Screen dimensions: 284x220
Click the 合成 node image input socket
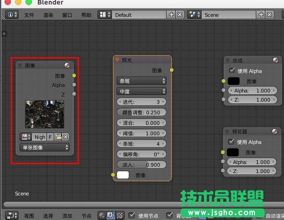pos(223,81)
